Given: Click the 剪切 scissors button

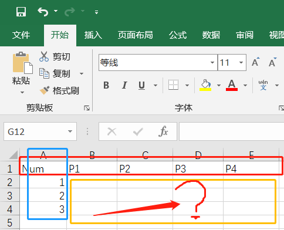Looking at the screenshot, I should pyautogui.click(x=55, y=57).
